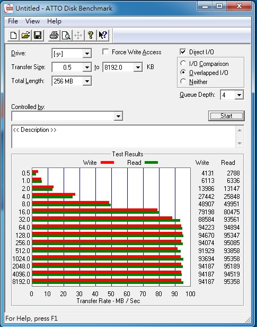This screenshot has width=257, height=327.
Task: Open the View menu
Action: click(x=32, y=21)
